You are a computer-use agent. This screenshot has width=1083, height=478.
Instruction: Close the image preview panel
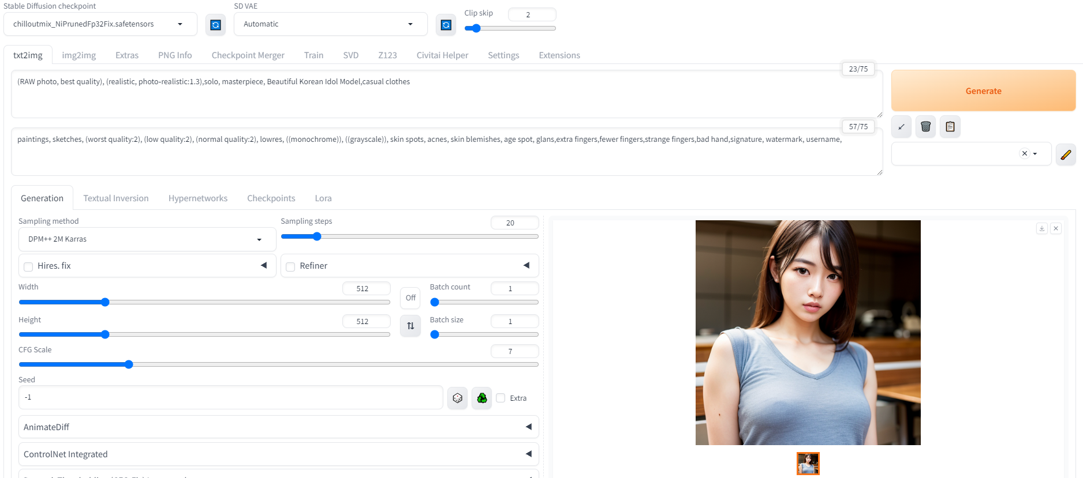(1056, 228)
